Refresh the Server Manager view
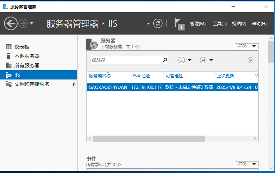Viewport: 275px width, 173px height. tap(158, 23)
